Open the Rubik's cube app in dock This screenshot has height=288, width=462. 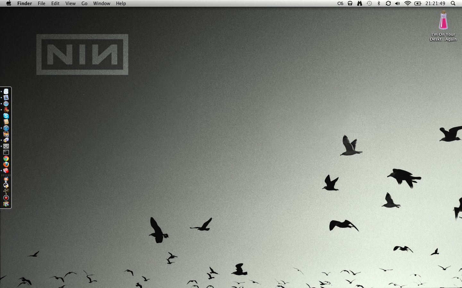tap(6, 204)
